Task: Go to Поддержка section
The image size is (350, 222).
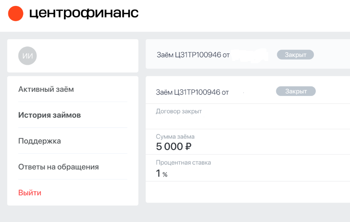Action: [39, 141]
